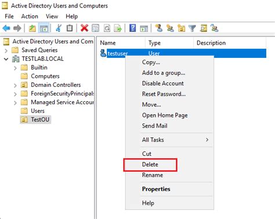This screenshot has width=275, height=219.
Task: Click the Export List toolbar icon
Action: click(x=118, y=28)
